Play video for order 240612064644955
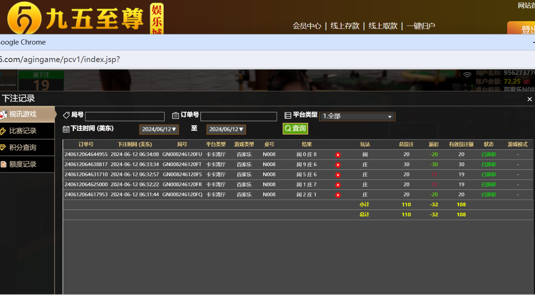The height and width of the screenshot is (295, 535). [x=337, y=154]
